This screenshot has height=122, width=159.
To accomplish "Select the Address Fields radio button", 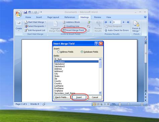I will coord(58,52).
